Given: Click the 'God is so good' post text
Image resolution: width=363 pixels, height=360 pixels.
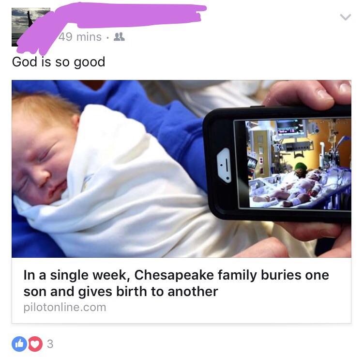Looking at the screenshot, I should click(x=59, y=62).
